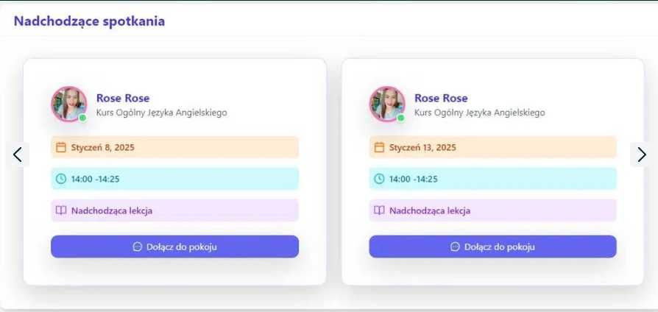This screenshot has width=658, height=312.
Task: Click the next carousel arrow
Action: (x=641, y=155)
